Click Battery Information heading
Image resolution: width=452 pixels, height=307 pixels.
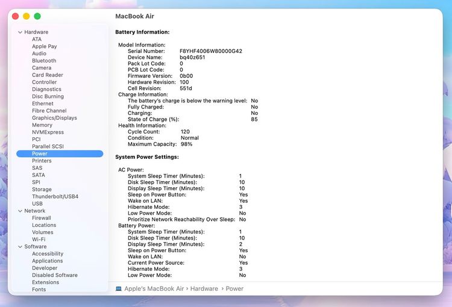pos(142,32)
